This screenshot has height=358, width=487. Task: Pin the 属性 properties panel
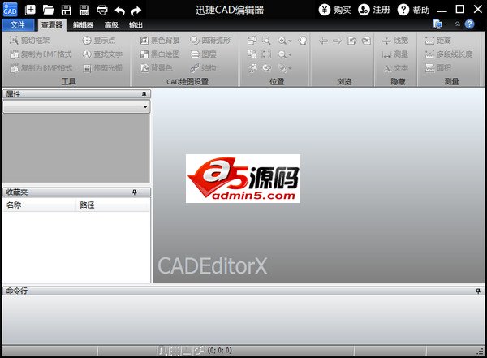(145, 95)
